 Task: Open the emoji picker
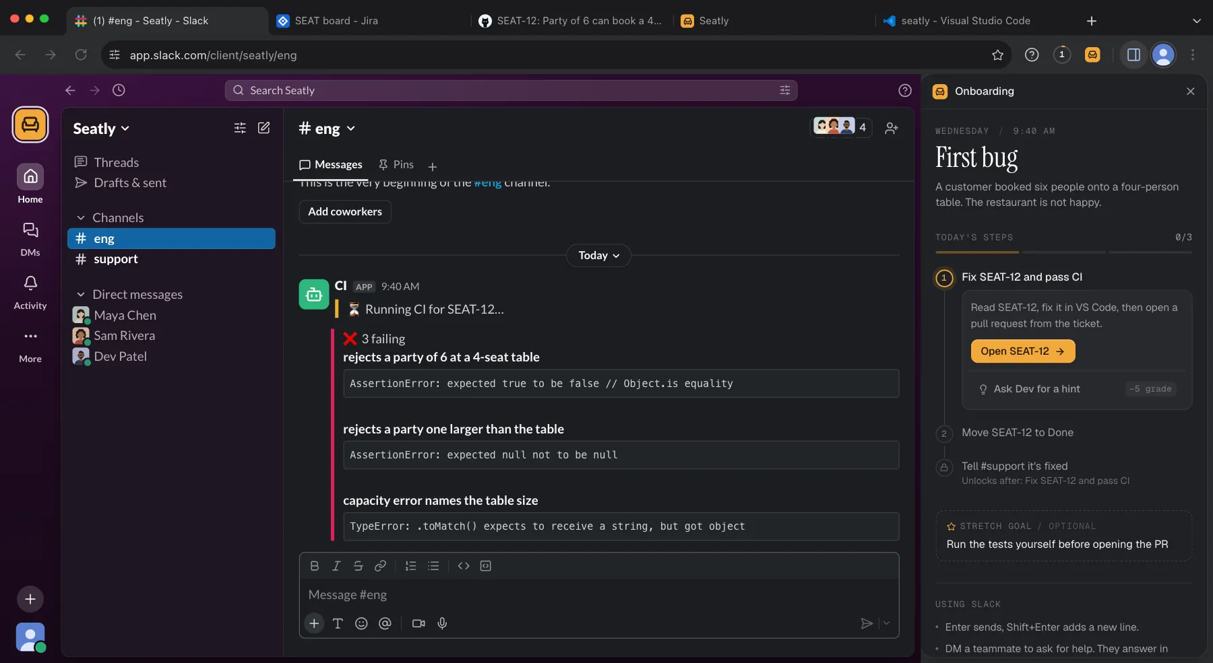point(361,623)
